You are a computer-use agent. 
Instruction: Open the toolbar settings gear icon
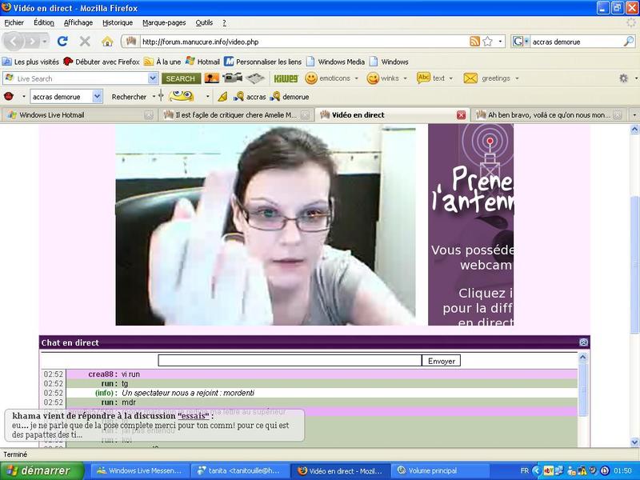tap(623, 78)
